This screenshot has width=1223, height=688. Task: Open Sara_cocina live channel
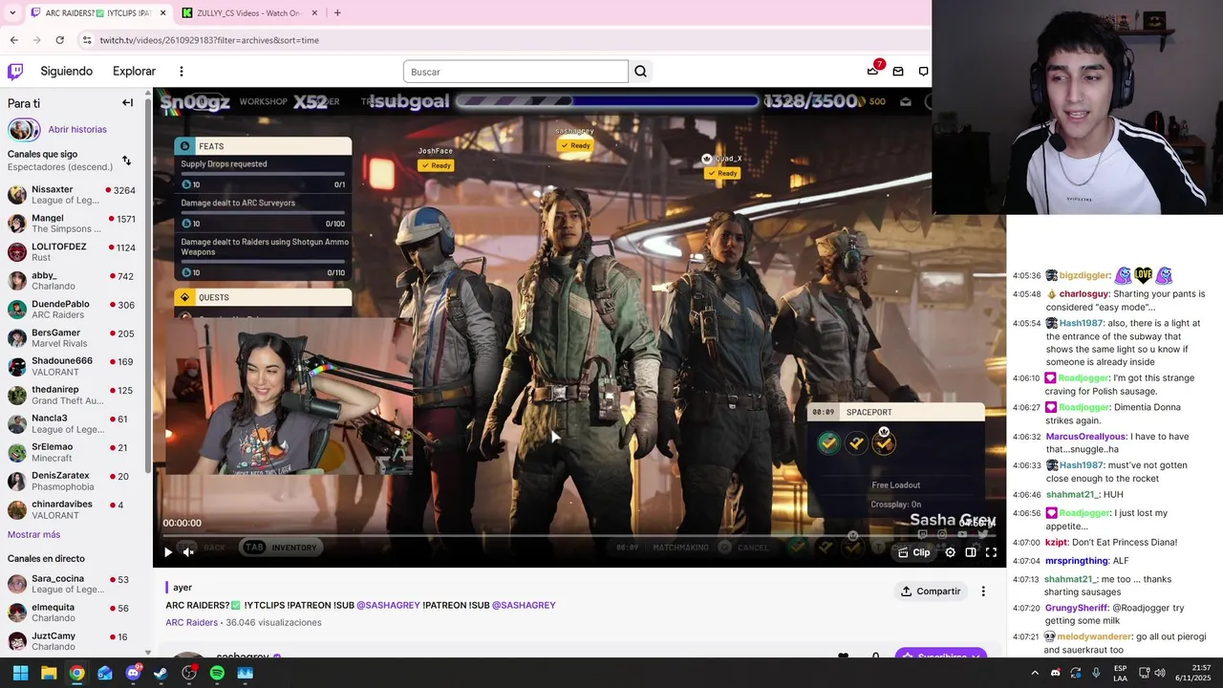pos(72,584)
